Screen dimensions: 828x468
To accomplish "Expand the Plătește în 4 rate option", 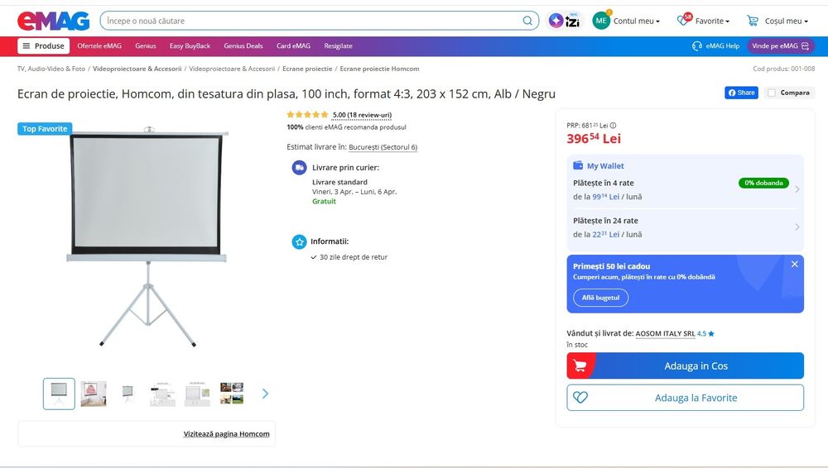I will coord(686,189).
